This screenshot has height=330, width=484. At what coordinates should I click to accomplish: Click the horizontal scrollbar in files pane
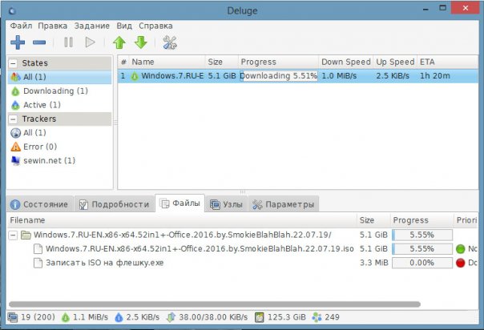(215, 304)
